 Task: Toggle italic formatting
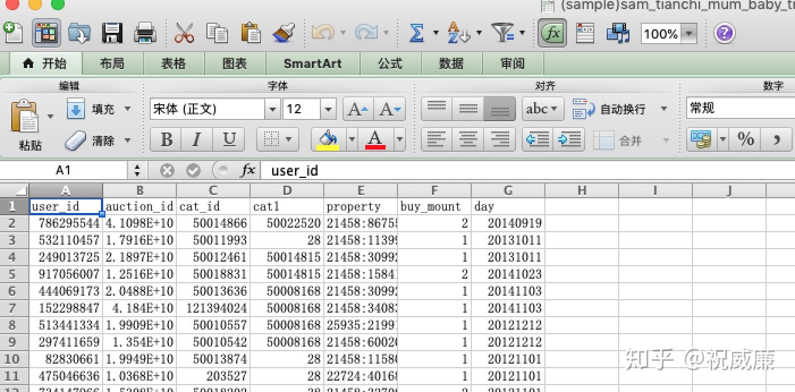[197, 139]
